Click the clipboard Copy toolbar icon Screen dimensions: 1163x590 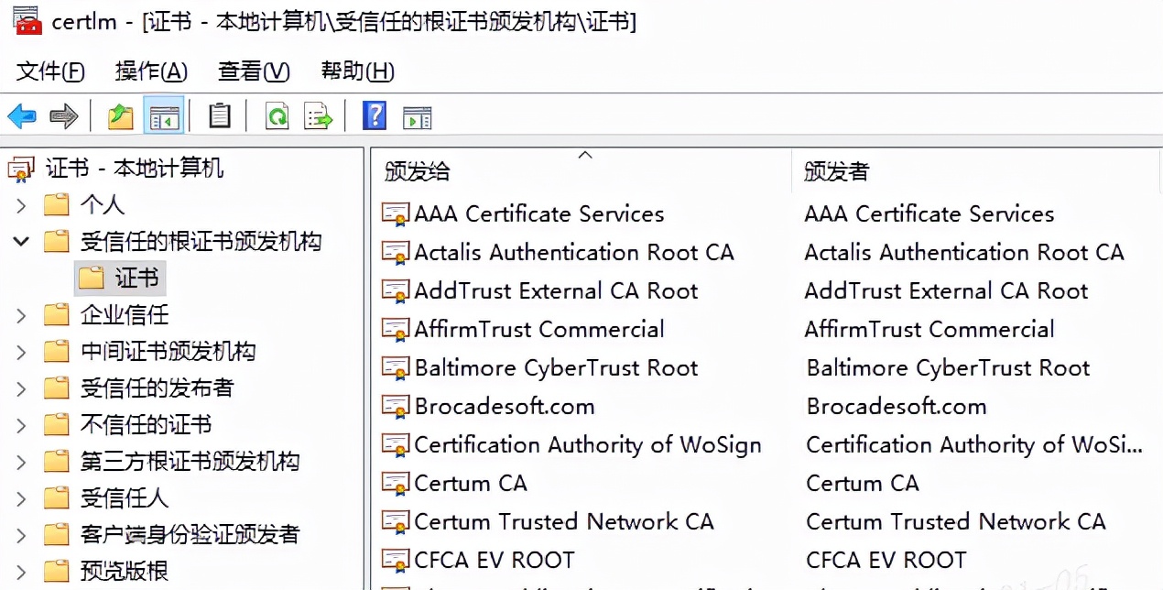(220, 115)
